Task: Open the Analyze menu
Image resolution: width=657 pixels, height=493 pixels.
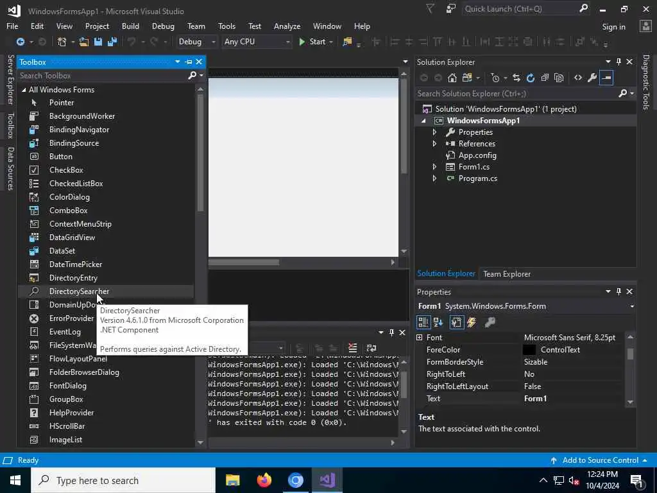Action: [287, 26]
